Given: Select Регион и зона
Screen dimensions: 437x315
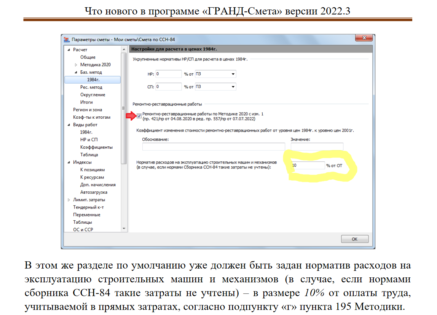Looking at the screenshot, I should coord(87,110).
